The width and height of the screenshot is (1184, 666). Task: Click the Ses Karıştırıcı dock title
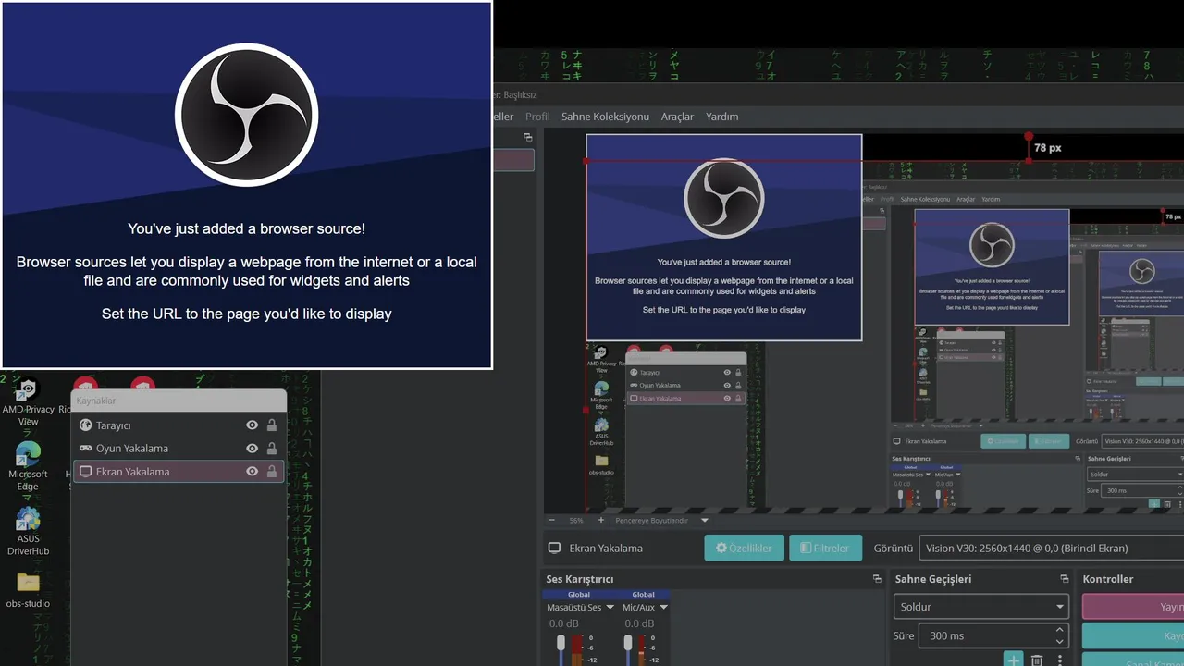(x=580, y=579)
